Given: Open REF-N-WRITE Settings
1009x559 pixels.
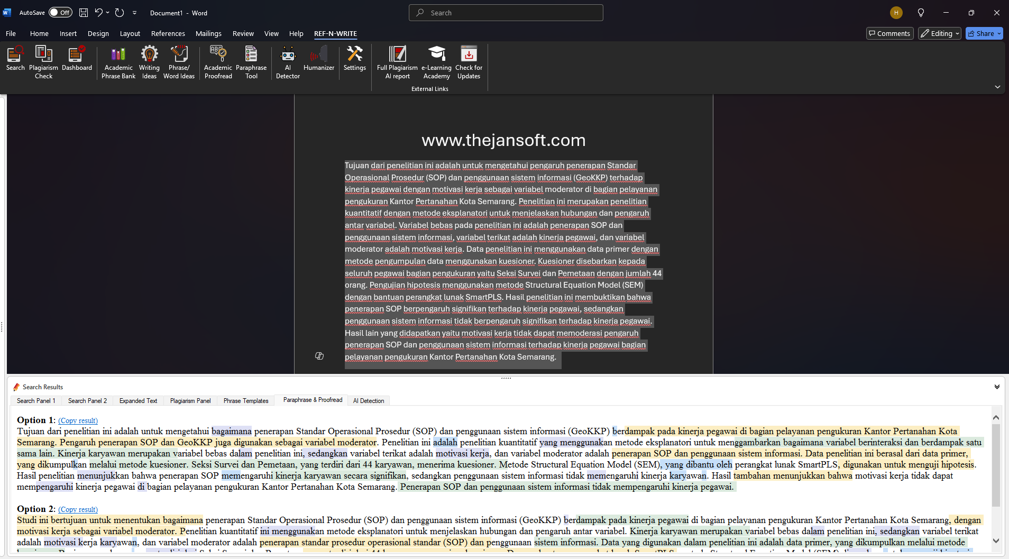Looking at the screenshot, I should (x=354, y=59).
